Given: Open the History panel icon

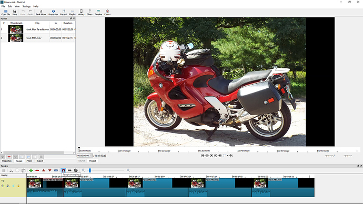Looking at the screenshot, I should [x=81, y=12].
